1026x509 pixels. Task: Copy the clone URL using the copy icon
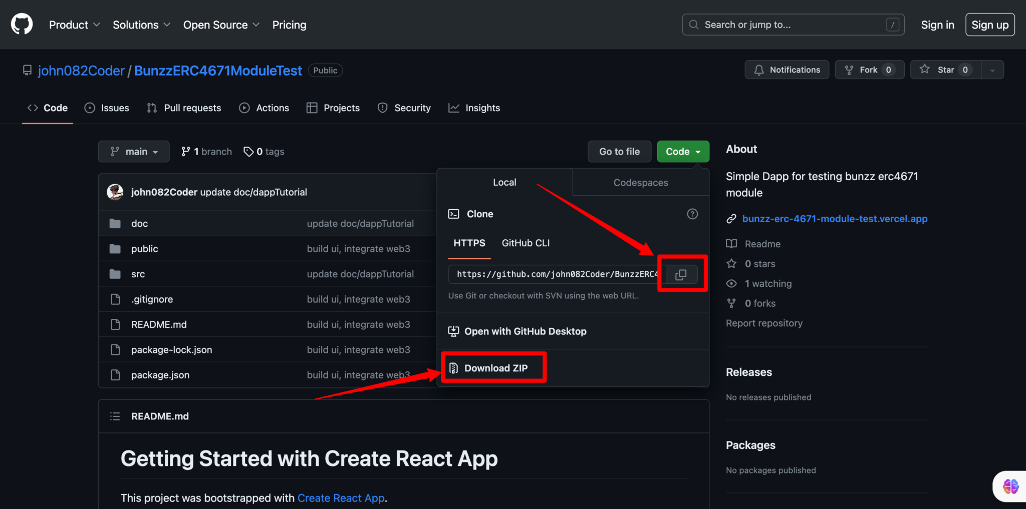coord(681,274)
